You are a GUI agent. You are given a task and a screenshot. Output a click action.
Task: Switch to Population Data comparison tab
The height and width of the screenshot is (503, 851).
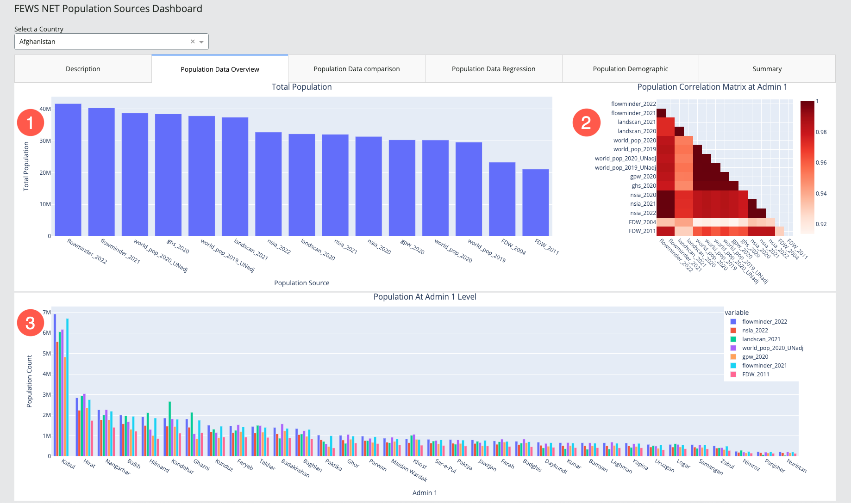coord(357,69)
